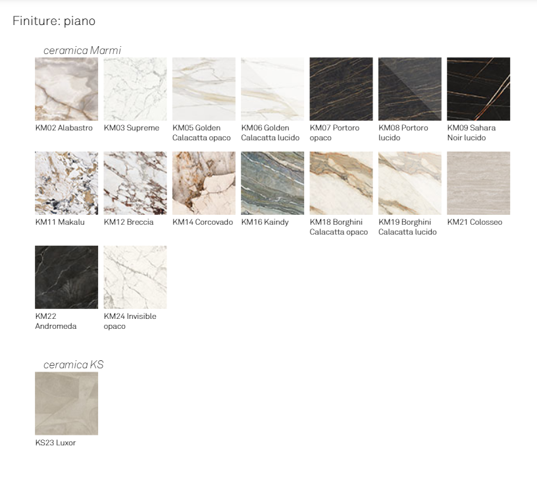This screenshot has width=537, height=477.
Task: Click the Finiture: piano section title
Action: (x=54, y=21)
